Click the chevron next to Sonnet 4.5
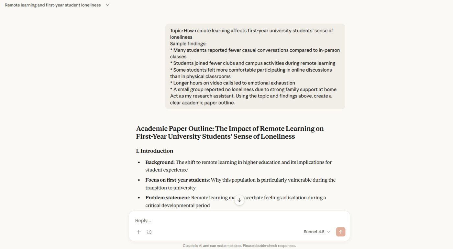The height and width of the screenshot is (249, 453). pos(329,232)
